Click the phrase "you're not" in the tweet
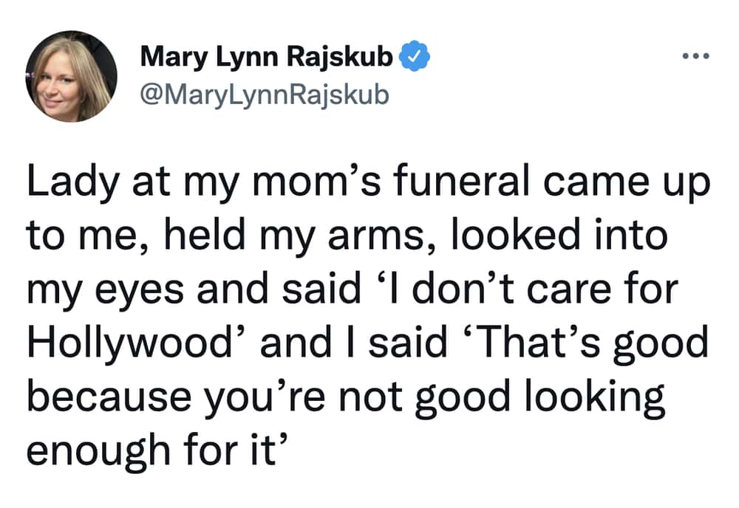Screen dimensions: 739x508 point(304,397)
